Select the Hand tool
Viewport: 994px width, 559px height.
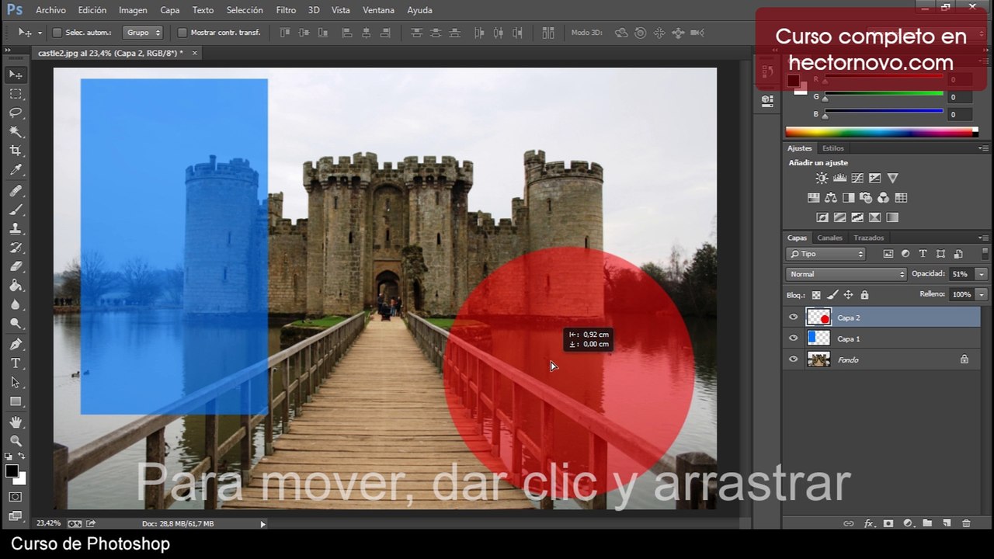coord(16,422)
